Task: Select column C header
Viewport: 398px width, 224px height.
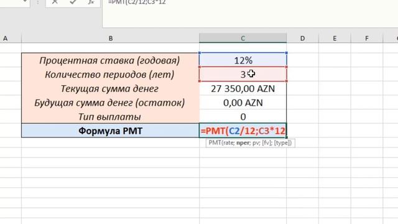Action: click(x=243, y=39)
